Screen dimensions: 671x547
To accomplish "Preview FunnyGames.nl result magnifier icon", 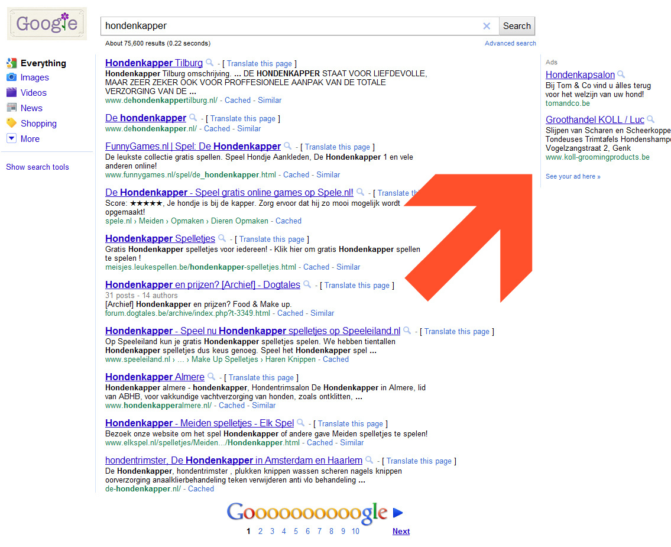I will click(x=287, y=146).
